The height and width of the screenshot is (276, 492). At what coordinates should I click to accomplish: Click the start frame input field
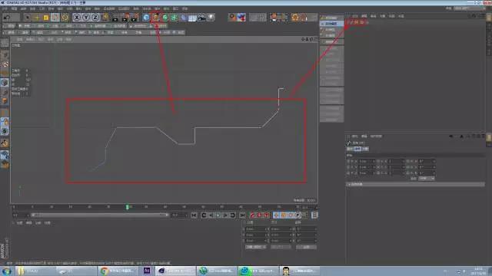pyautogui.click(x=21, y=215)
